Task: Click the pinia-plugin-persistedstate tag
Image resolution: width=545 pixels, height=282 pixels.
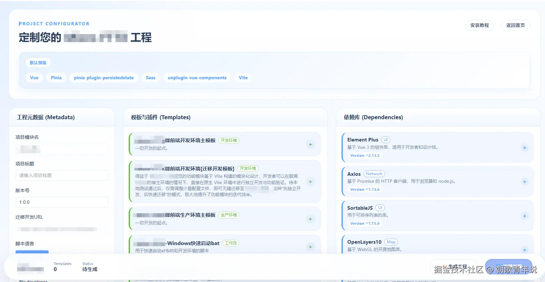Action: coord(104,78)
